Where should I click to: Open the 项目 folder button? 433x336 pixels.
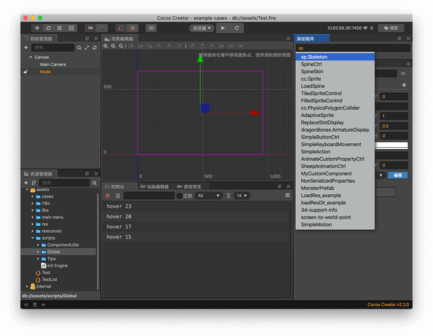(391, 28)
